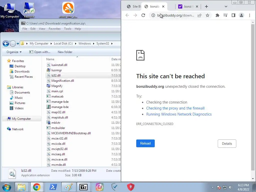View site information icon in address bar
Image resolution: width=256 pixels, height=192 pixels.
153,15
